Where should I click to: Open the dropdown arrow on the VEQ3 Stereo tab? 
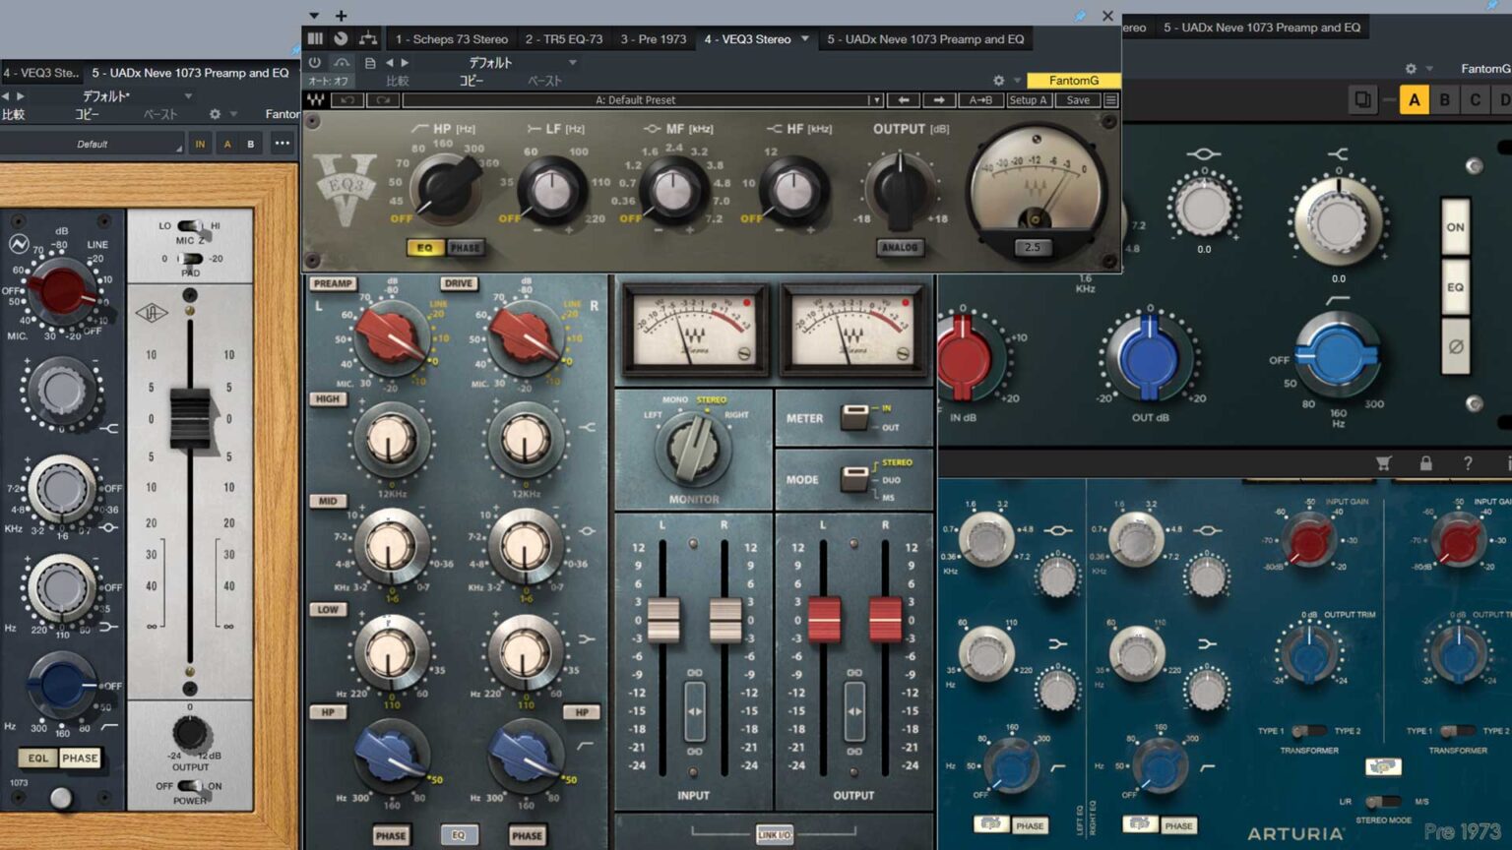point(805,39)
